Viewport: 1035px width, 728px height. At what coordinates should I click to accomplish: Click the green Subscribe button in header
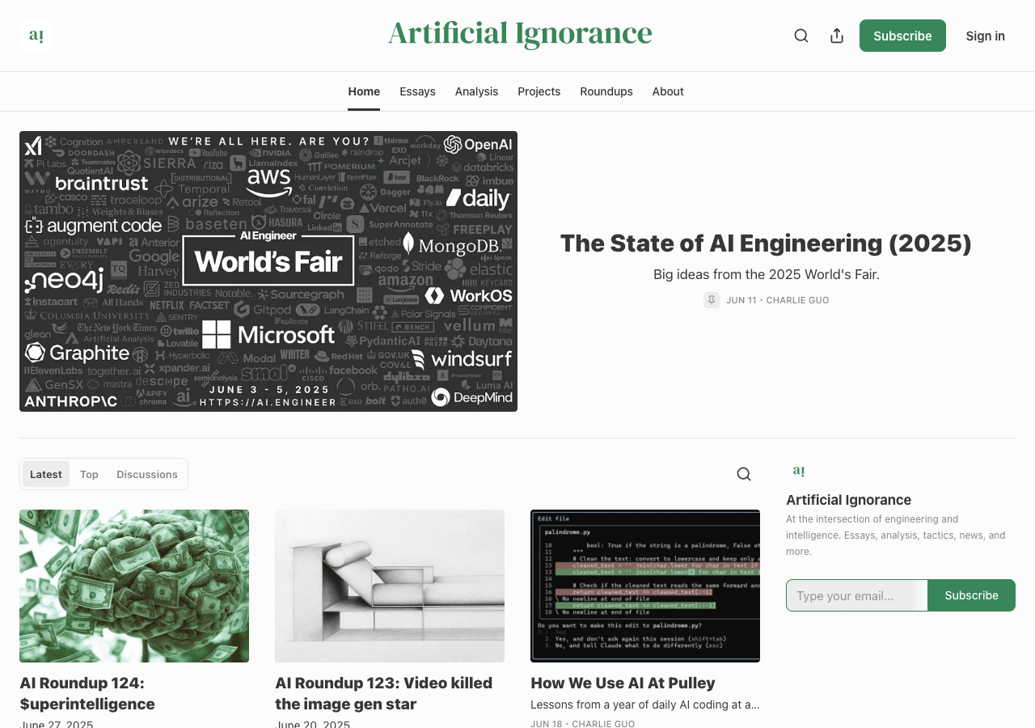click(902, 36)
